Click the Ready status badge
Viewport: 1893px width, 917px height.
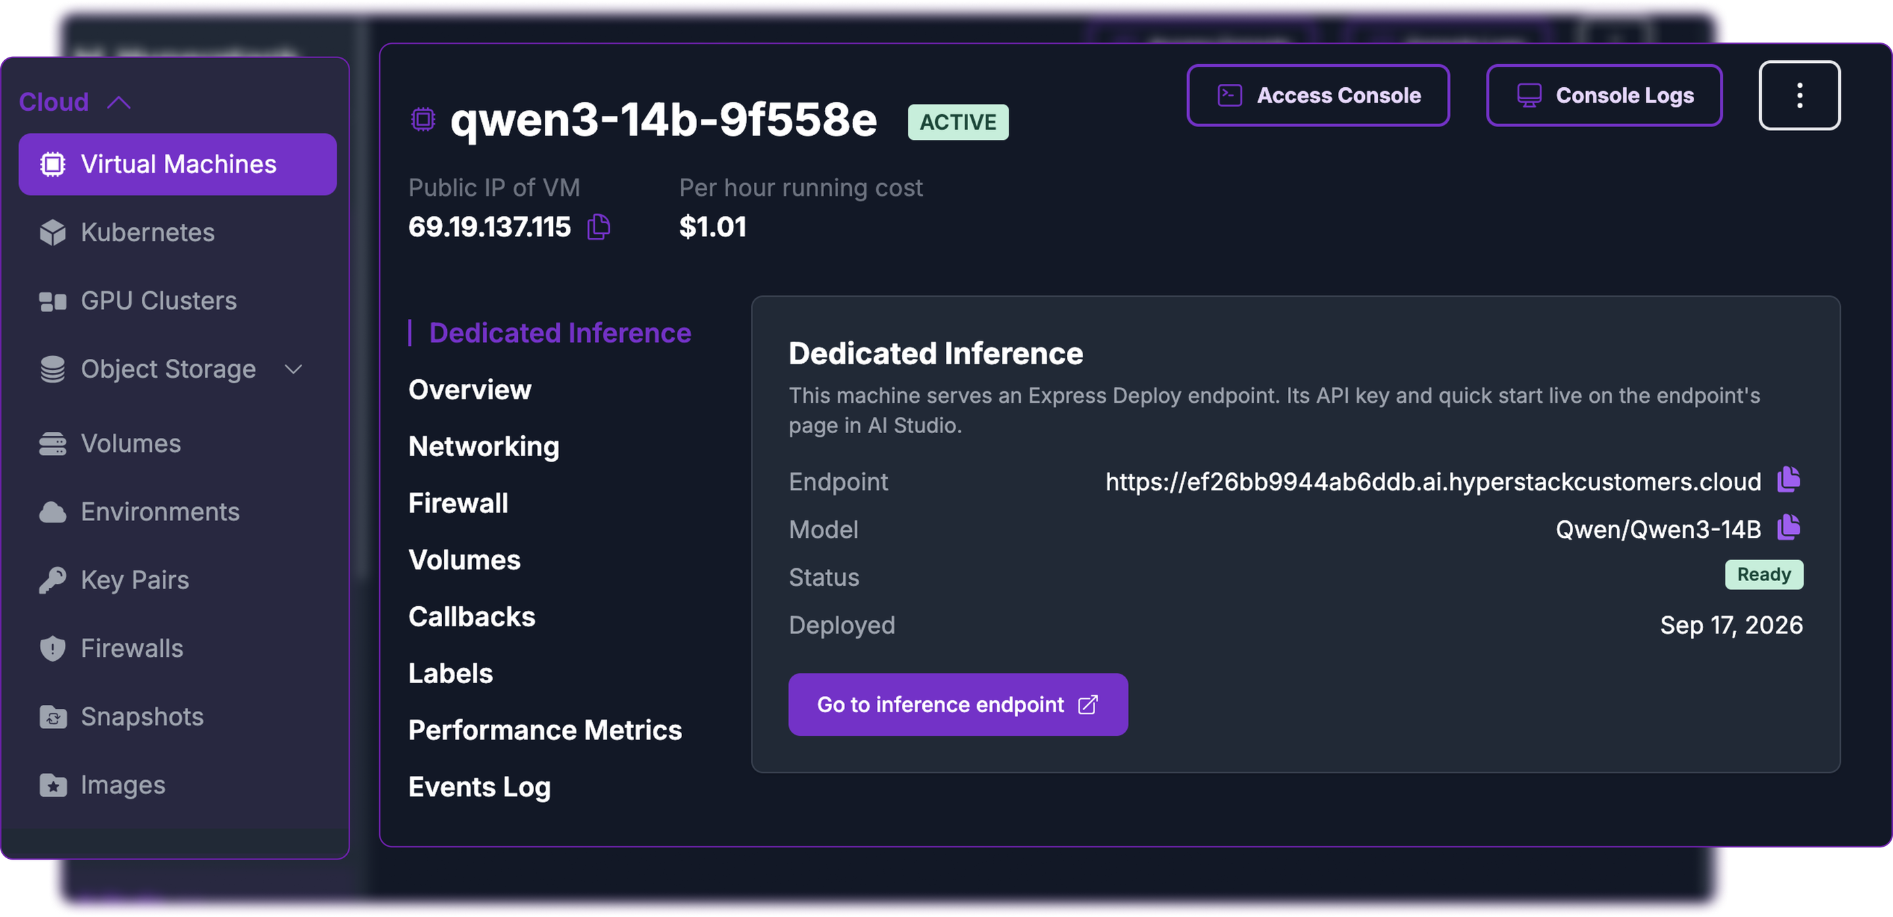pos(1764,574)
